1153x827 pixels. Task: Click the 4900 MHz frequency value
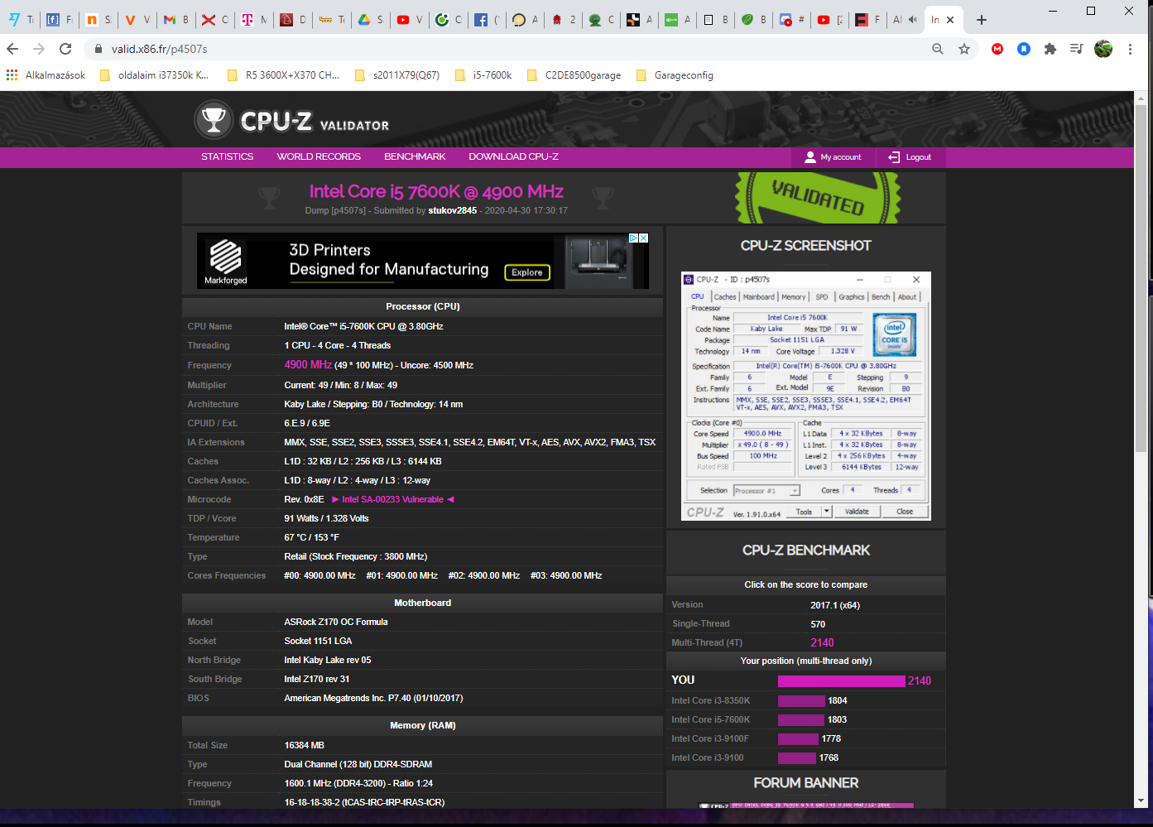(x=308, y=365)
